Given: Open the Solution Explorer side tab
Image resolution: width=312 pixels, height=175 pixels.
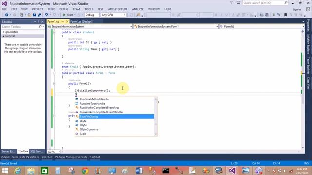Looking at the screenshot, I should pyautogui.click(x=308, y=44).
